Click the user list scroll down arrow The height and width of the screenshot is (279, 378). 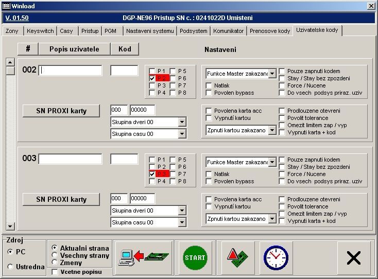tap(10, 226)
